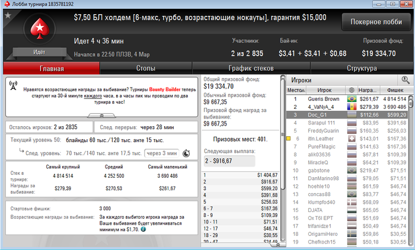Viewport: 415px width, 250px height.
Task: Click the Идёт status button
Action: point(39,52)
